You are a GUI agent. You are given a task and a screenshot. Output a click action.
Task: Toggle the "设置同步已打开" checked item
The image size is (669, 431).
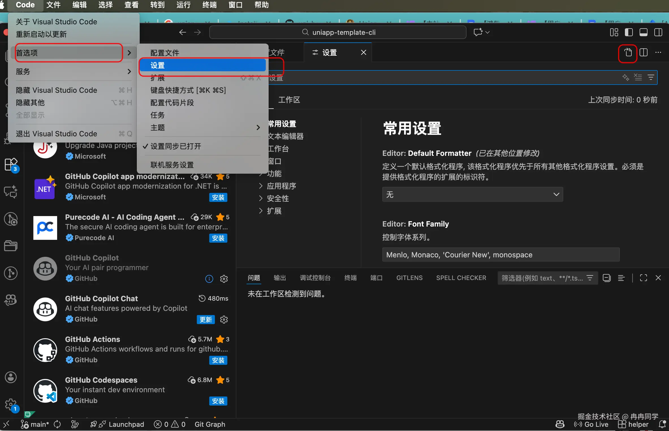[175, 146]
